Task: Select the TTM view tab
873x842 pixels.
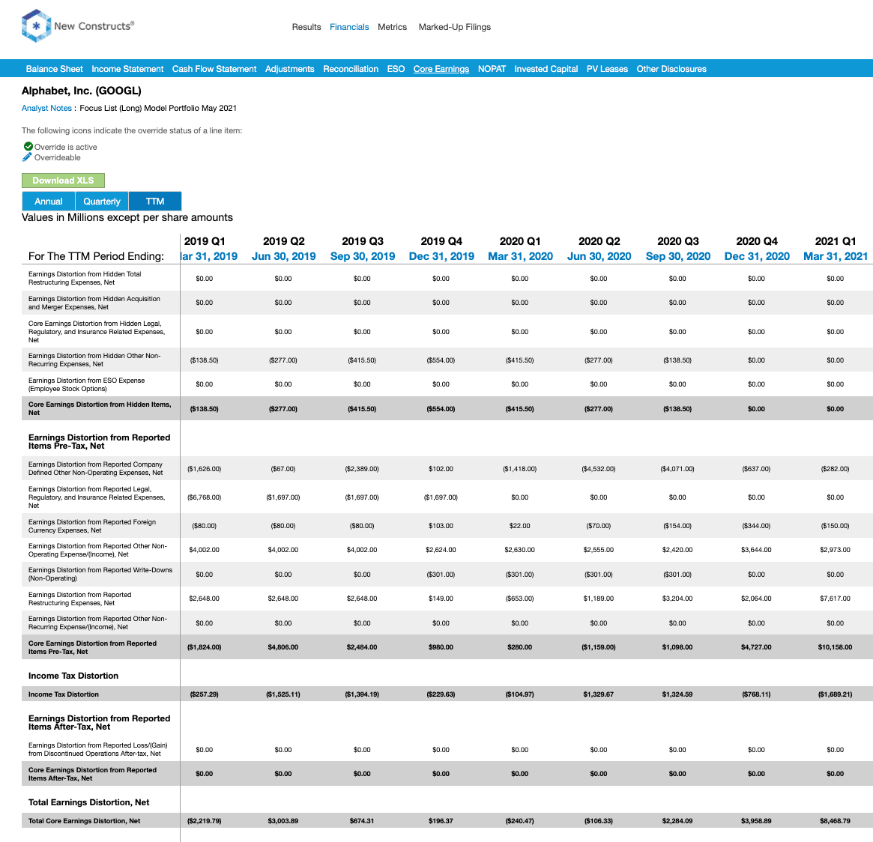Action: [155, 202]
